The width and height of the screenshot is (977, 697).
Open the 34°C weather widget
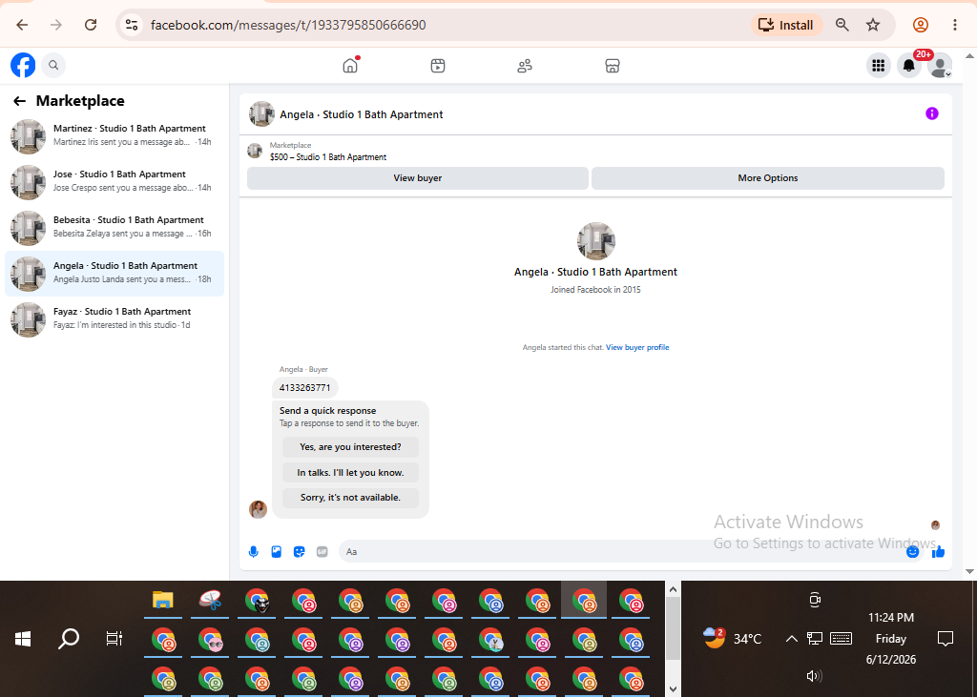coord(733,639)
